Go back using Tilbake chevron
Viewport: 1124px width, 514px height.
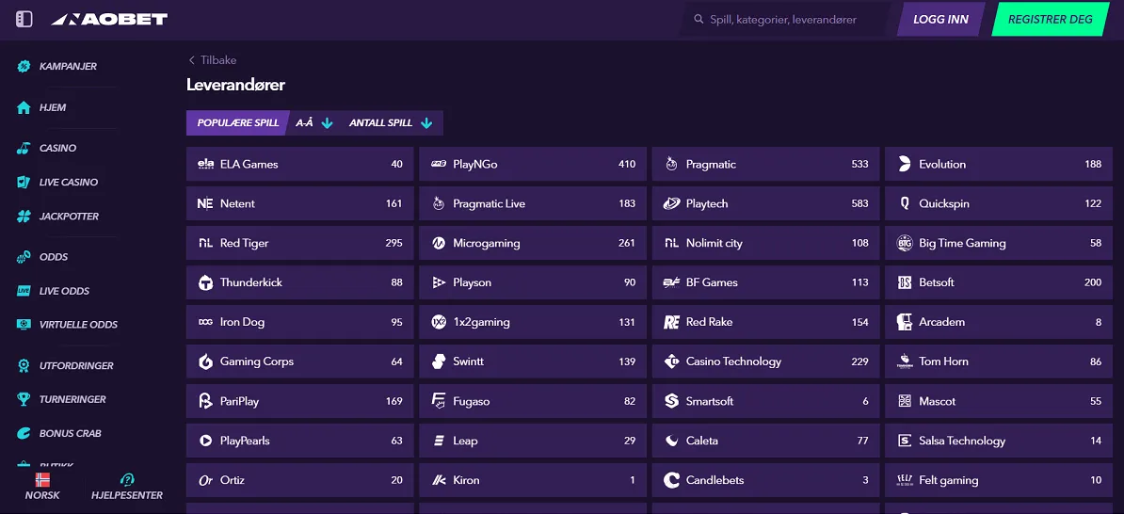click(x=191, y=60)
